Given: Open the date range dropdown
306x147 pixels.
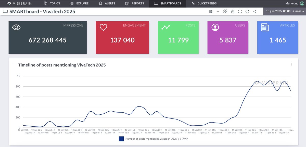Looking at the screenshot, I should point(285,11).
